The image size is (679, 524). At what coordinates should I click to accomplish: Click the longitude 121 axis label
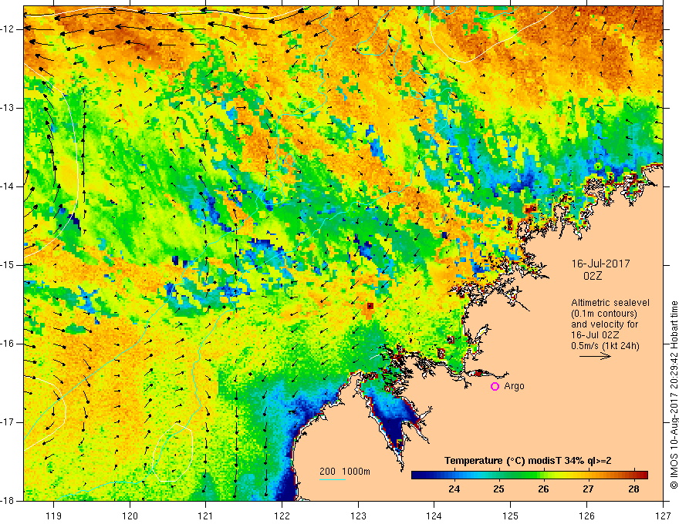[x=206, y=516]
